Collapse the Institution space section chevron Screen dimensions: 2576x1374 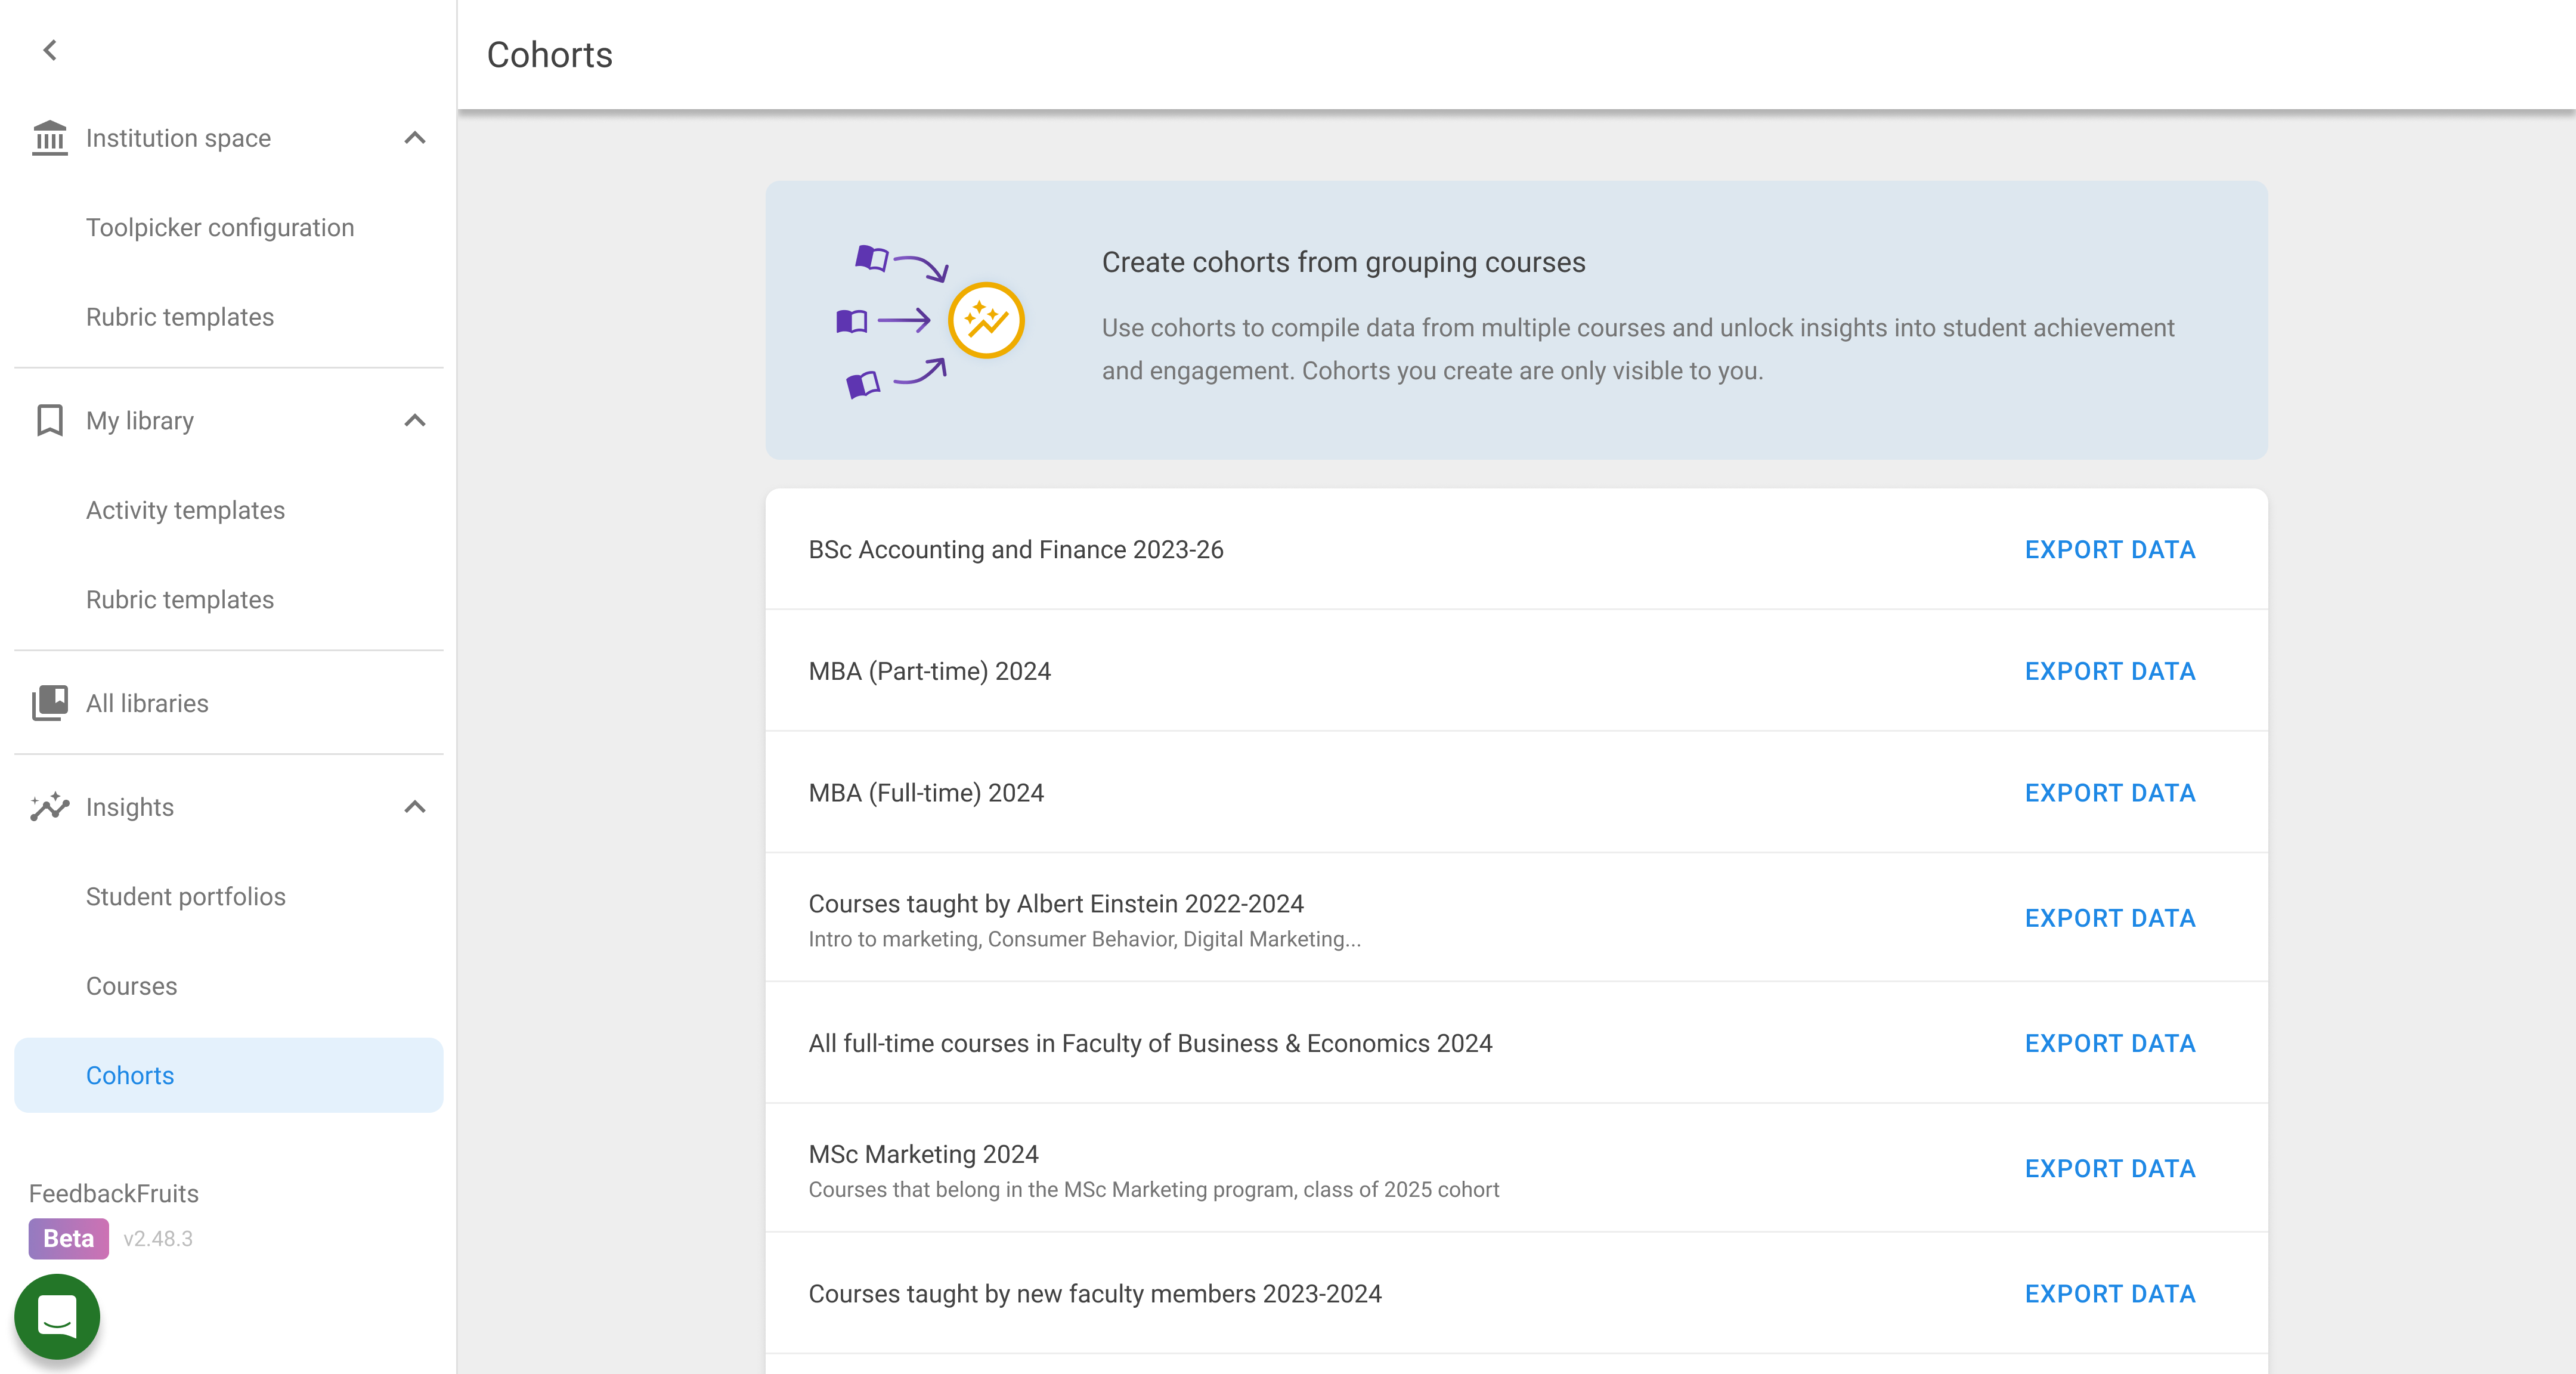pos(415,138)
